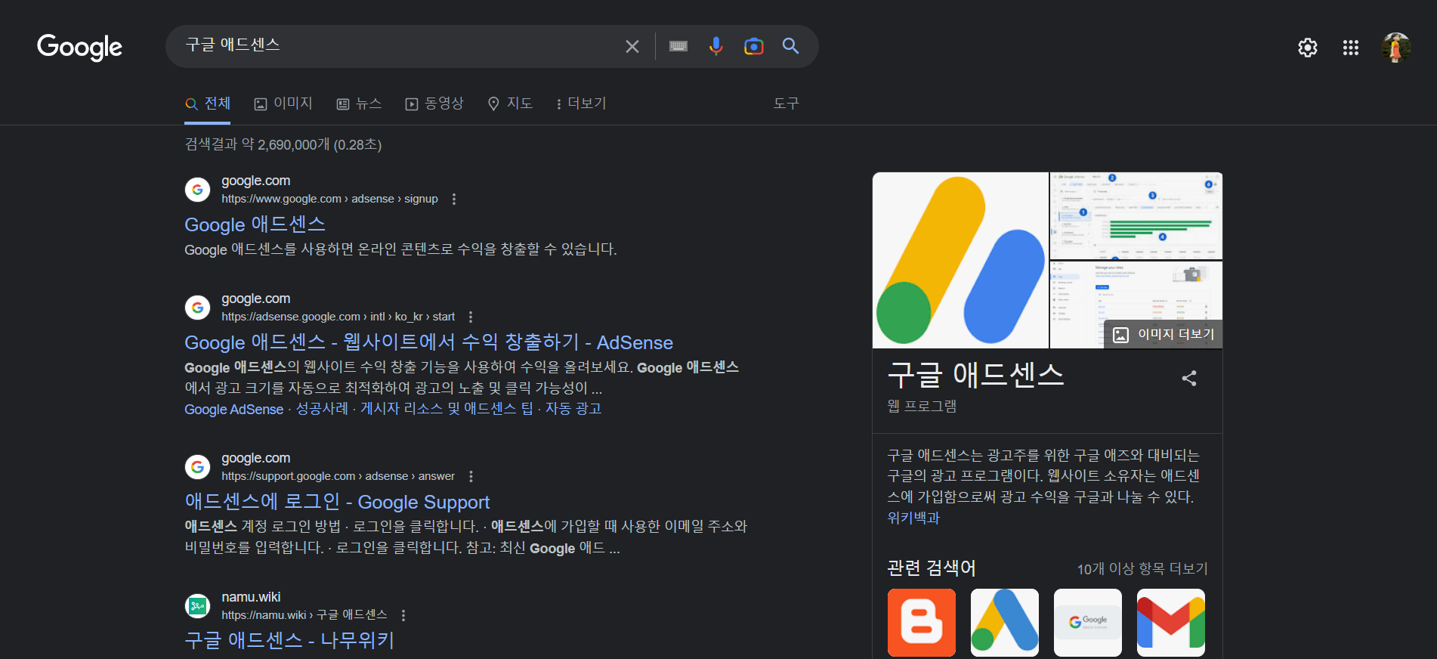The height and width of the screenshot is (659, 1437).
Task: Click the Google favicon of adsense.google.com result
Action: 198,308
